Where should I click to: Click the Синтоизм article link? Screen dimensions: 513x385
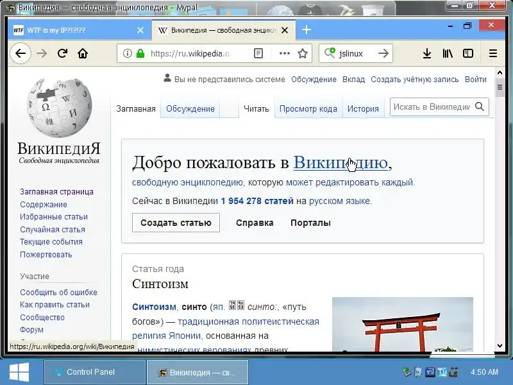coord(154,307)
